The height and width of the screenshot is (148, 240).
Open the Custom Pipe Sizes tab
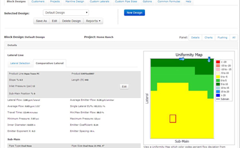(x=127, y=2)
